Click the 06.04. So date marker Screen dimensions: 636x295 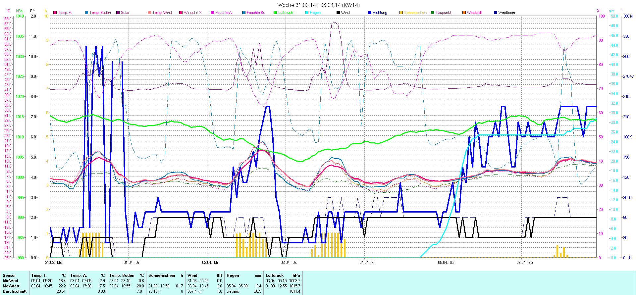tap(524, 263)
